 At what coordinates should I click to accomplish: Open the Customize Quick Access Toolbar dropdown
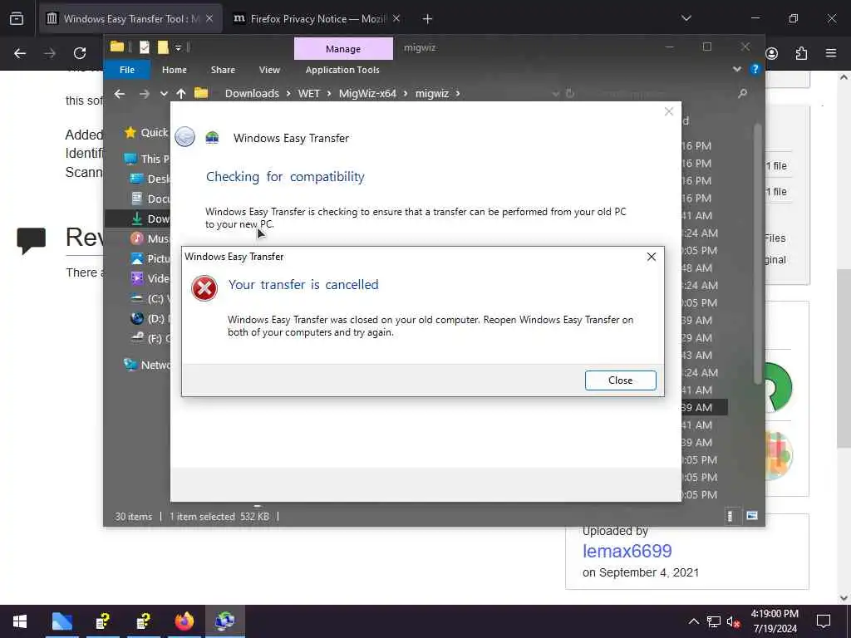point(178,48)
